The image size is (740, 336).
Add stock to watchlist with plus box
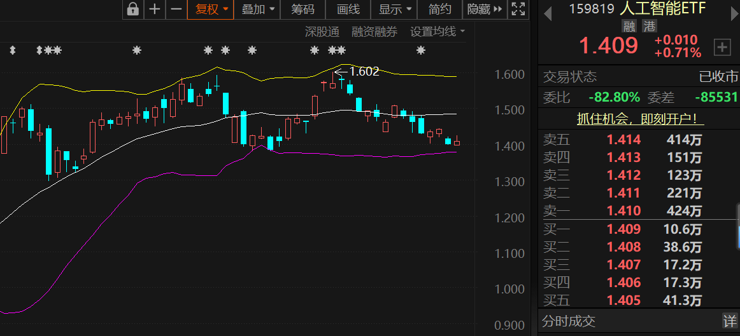[722, 47]
